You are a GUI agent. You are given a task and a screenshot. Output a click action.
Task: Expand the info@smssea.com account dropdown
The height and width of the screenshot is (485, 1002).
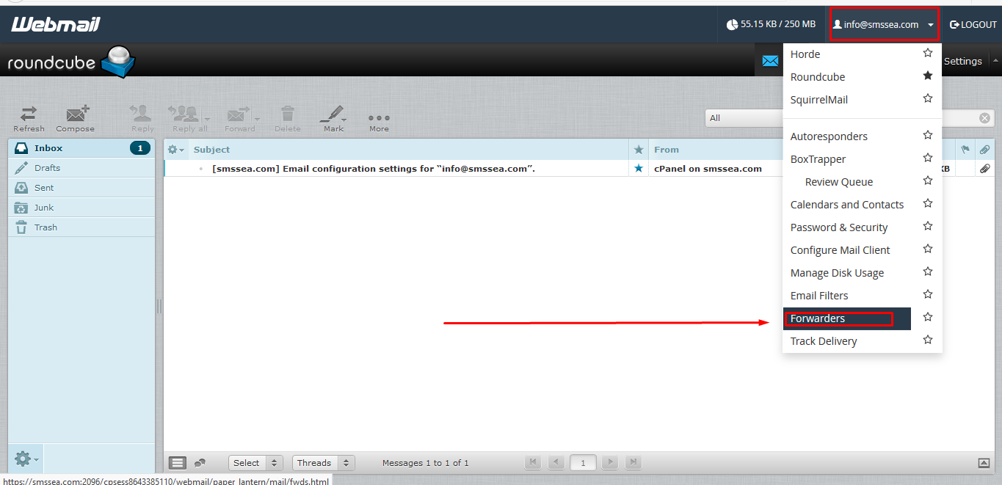pos(884,24)
